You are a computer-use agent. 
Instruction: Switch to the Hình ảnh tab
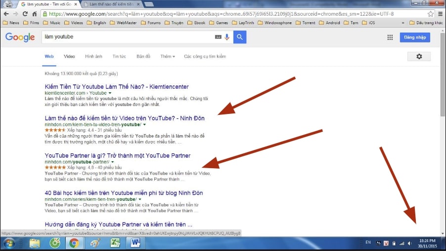(x=93, y=56)
